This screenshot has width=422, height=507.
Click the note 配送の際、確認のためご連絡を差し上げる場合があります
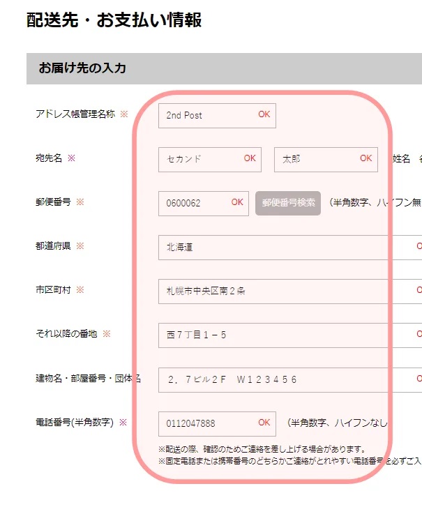pos(262,449)
